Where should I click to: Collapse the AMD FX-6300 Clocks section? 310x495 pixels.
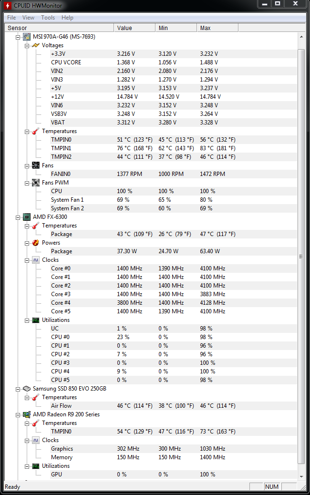click(x=27, y=260)
